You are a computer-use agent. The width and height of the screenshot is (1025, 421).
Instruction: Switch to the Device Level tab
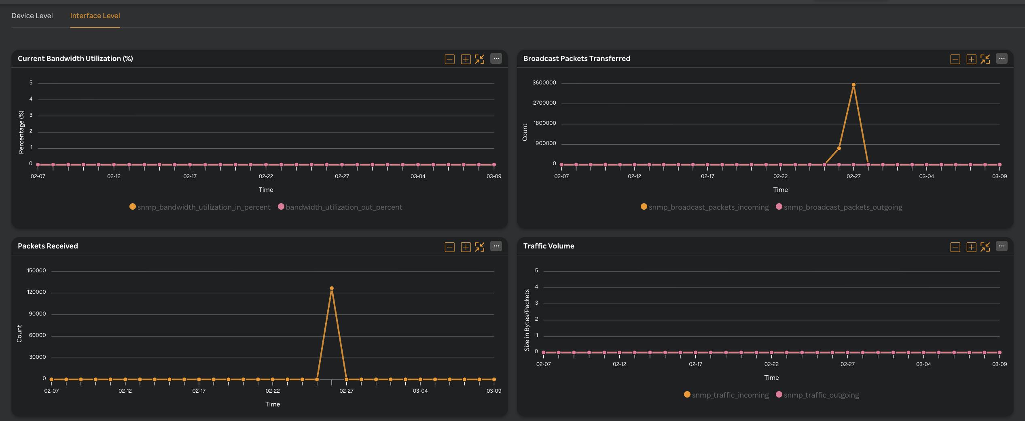click(x=32, y=15)
